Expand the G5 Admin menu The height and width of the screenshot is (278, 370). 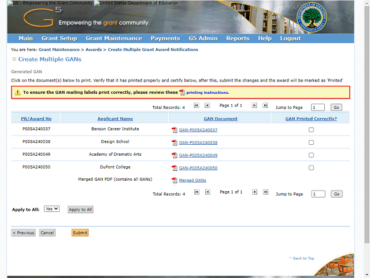203,39
